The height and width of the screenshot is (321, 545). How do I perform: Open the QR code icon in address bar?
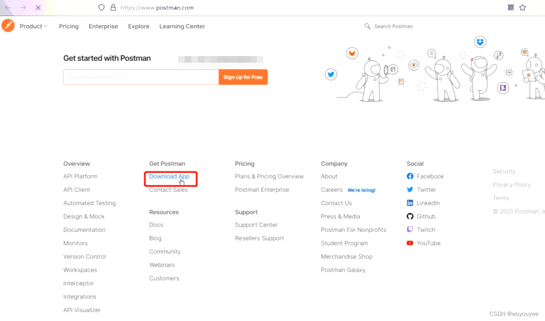(x=511, y=7)
